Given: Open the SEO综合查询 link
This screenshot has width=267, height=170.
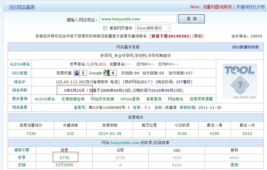Looking at the screenshot, I should [22, 7].
